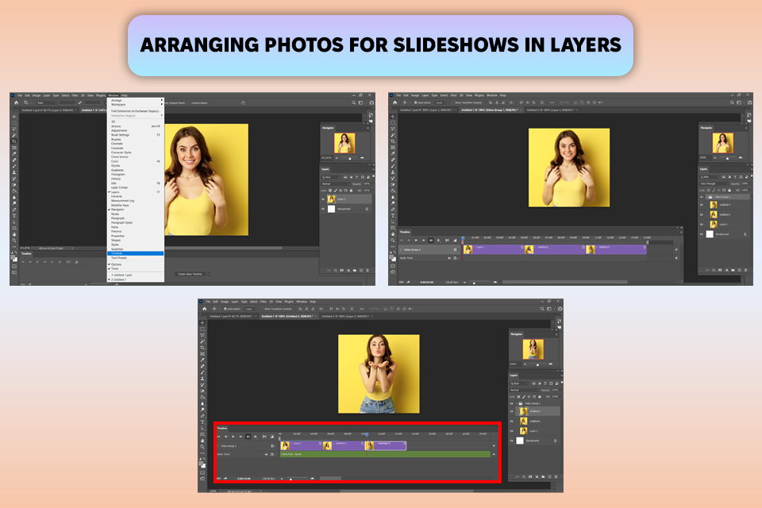Hide the Untitled-3 layer in bottom screenshot

(512, 411)
